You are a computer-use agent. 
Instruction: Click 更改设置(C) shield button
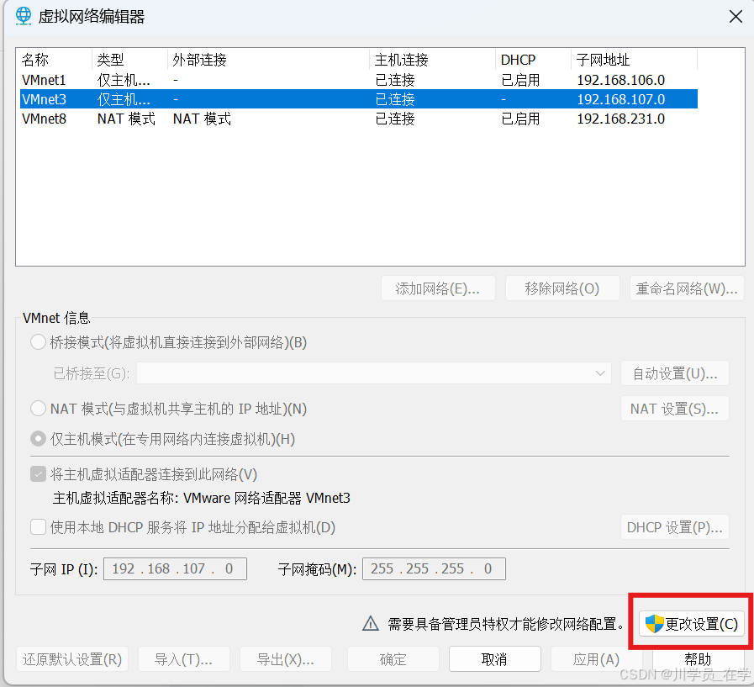click(692, 624)
